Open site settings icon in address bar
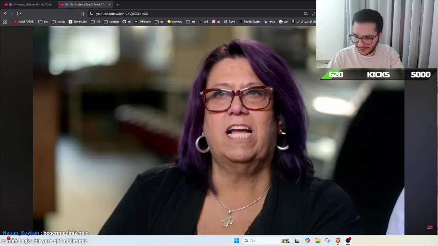 click(x=91, y=14)
